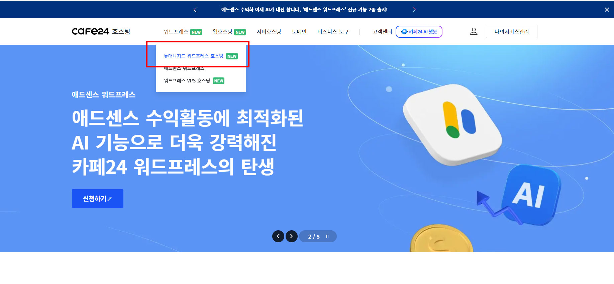Show previous announcement in top banner
Screen dimensions: 614x284
[x=195, y=10]
